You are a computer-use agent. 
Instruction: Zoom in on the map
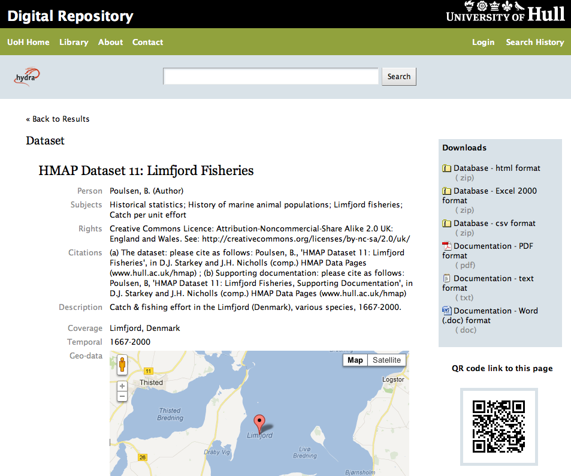coord(122,387)
